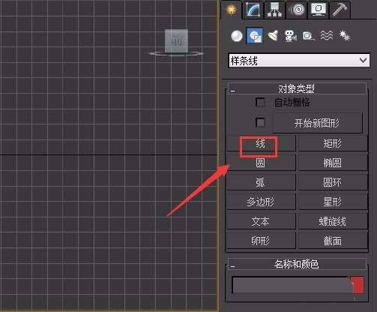The width and height of the screenshot is (377, 312).
Task: Open the Hierarchy panel tab
Action: (x=274, y=10)
